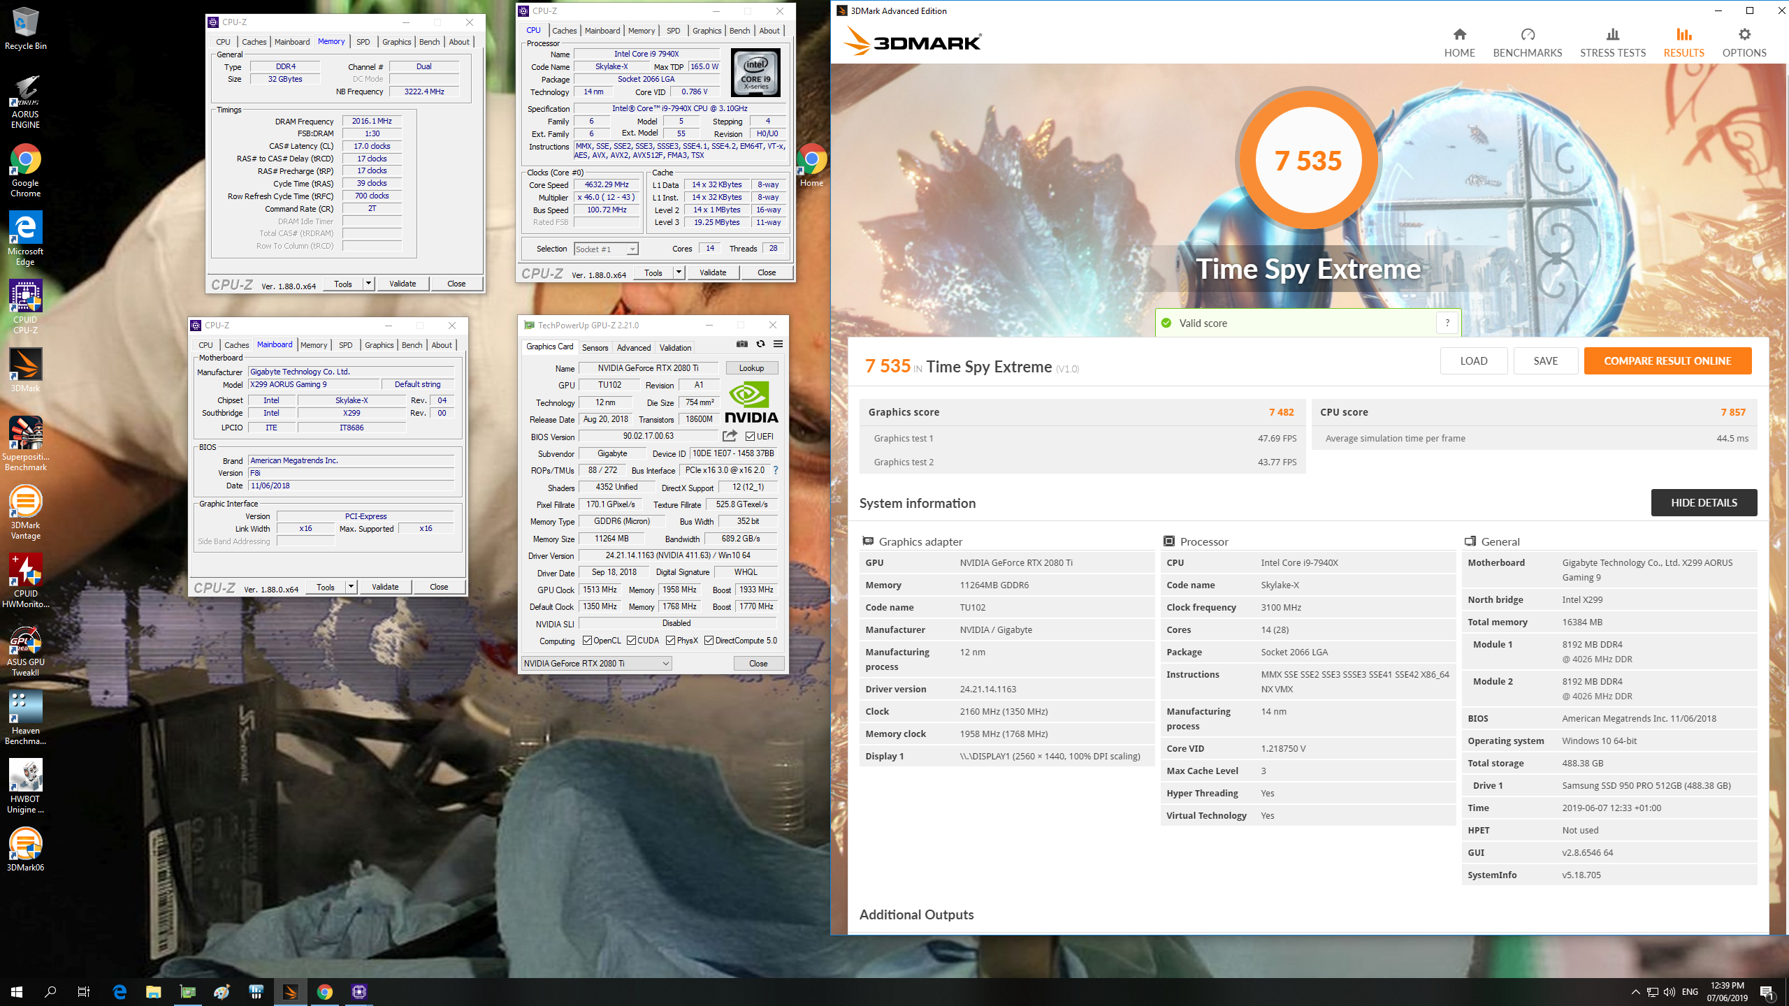The height and width of the screenshot is (1006, 1789).
Task: Click COMPARE RESULT ONLINE button
Action: [x=1667, y=361]
